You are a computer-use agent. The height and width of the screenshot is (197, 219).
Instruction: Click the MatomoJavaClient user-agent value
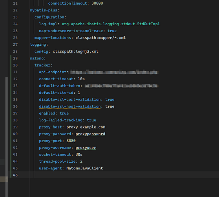click(x=84, y=168)
